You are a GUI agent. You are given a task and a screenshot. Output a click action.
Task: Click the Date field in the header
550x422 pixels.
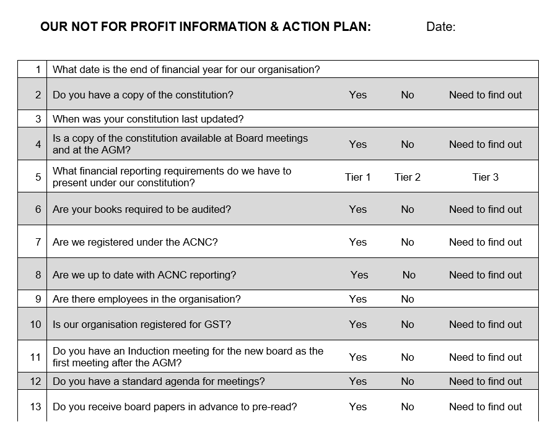click(x=441, y=27)
